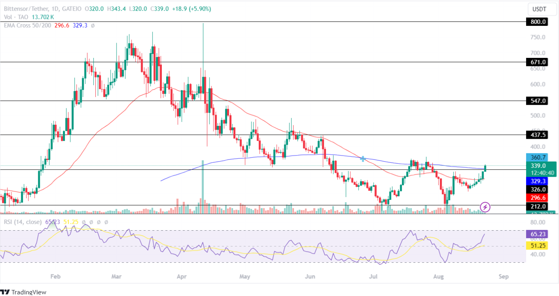Select the 212.0 price level label
The height and width of the screenshot is (296, 559).
pyautogui.click(x=537, y=206)
